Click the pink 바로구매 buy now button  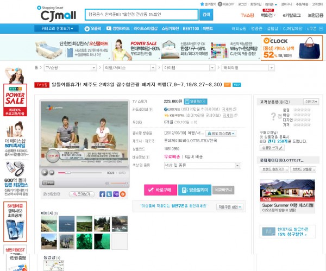click(160, 190)
